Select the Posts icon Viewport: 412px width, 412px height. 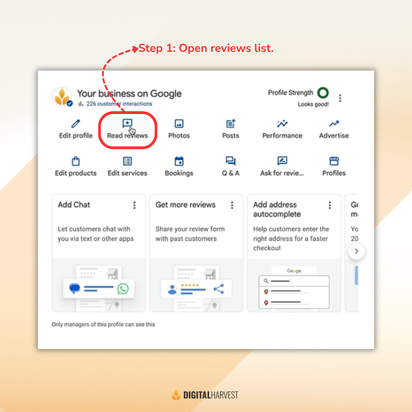click(x=231, y=124)
